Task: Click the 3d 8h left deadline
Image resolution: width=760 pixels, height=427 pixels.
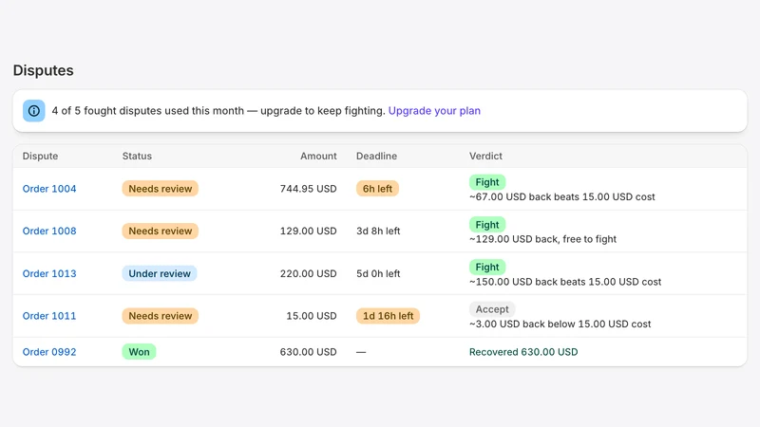Action: [378, 231]
